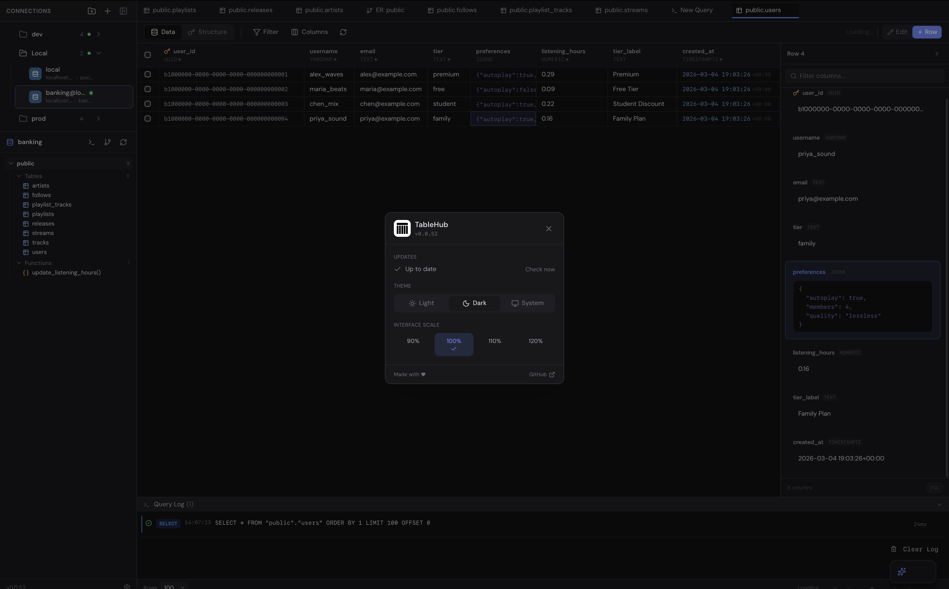Set interface scale to 120%

click(x=535, y=341)
